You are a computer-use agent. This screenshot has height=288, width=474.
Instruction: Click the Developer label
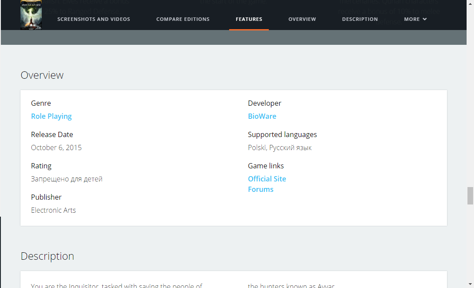point(264,103)
